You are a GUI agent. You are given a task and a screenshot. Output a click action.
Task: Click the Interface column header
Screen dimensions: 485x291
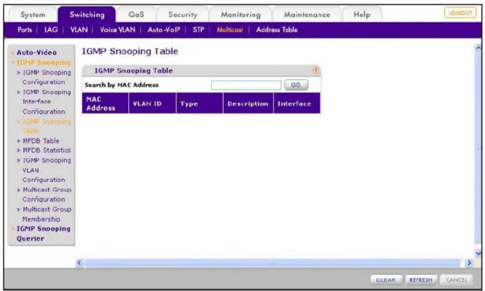click(297, 103)
